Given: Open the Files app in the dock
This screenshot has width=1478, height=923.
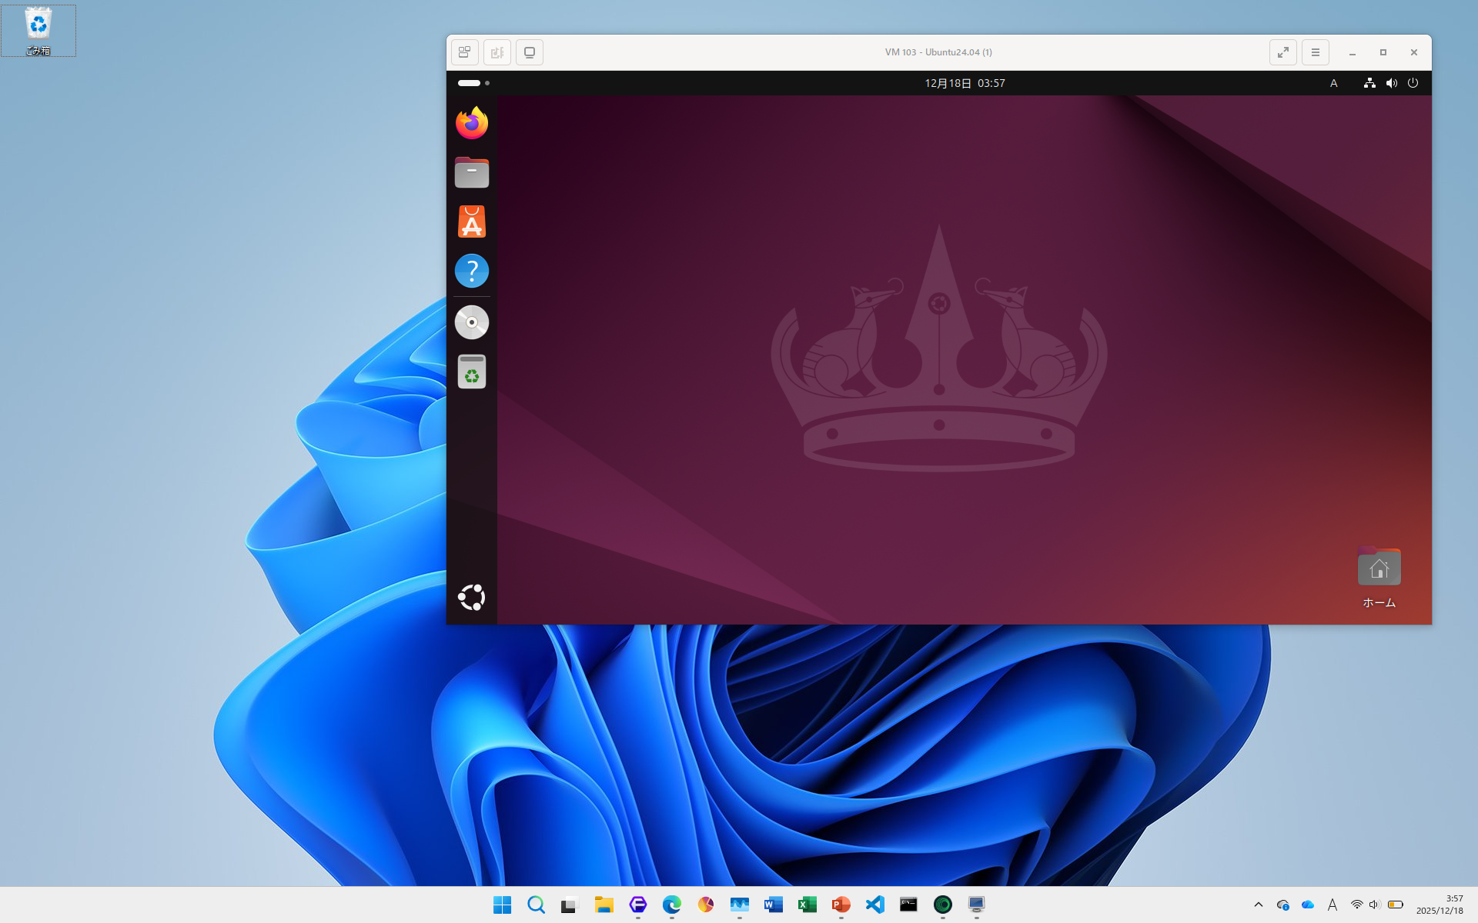Looking at the screenshot, I should pos(472,172).
